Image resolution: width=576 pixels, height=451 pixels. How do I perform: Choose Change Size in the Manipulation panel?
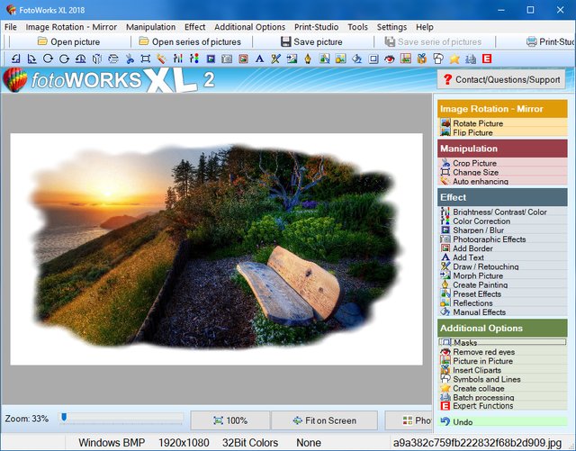[x=502, y=172]
